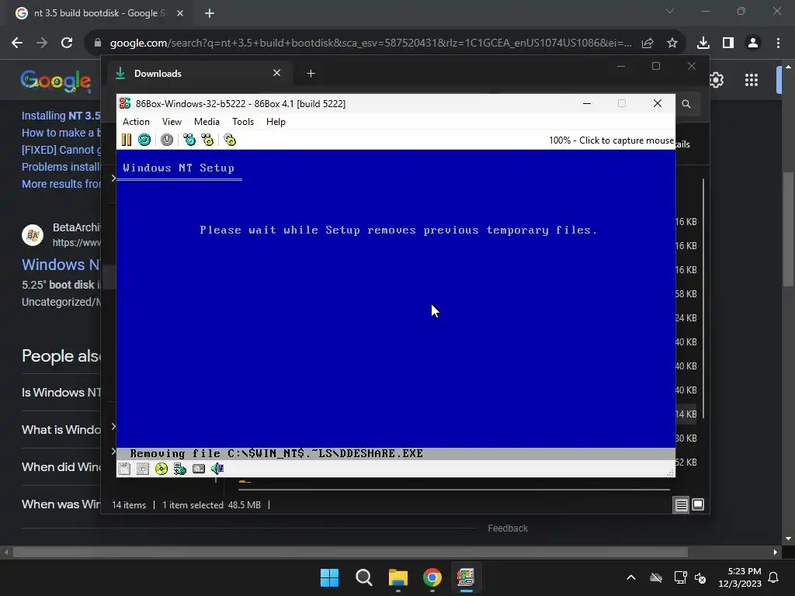Viewport: 795px width, 596px height.
Task: Close the 'nt 3.5 build bootdisk' Chrome tab
Action: [x=180, y=13]
